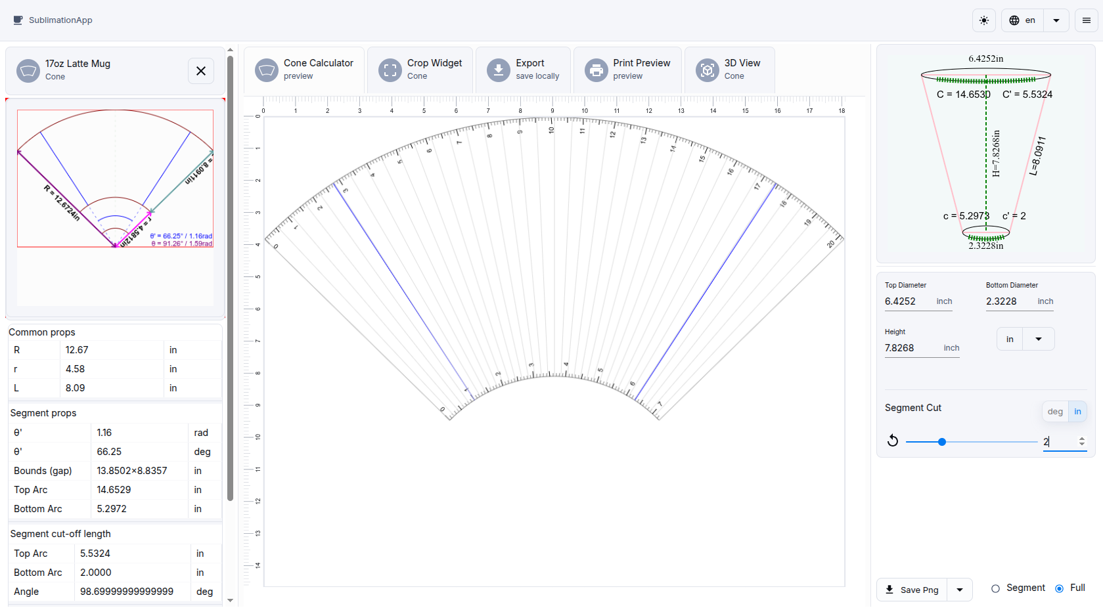Click the Save Png button
1103x610 pixels.
[x=912, y=590]
